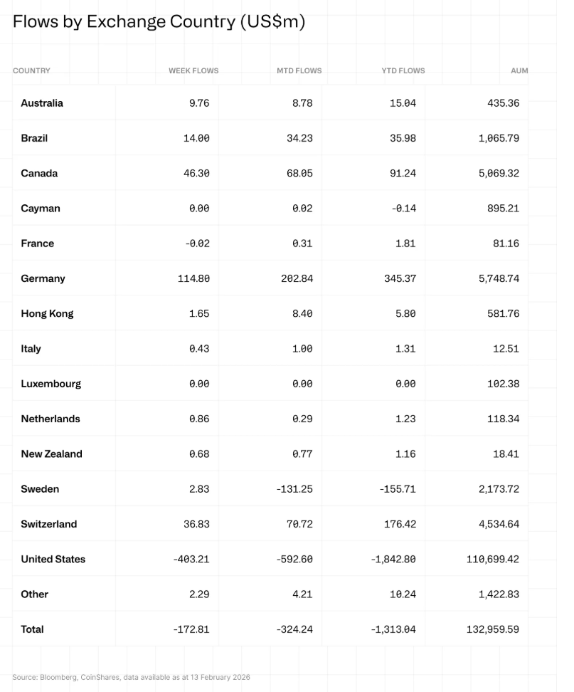Click the Bloomberg, CoinShares source note
574x692 pixels.
(131, 677)
